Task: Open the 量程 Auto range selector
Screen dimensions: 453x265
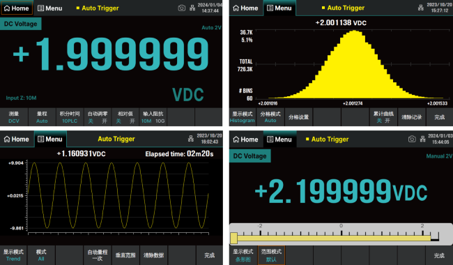Action: pyautogui.click(x=42, y=117)
